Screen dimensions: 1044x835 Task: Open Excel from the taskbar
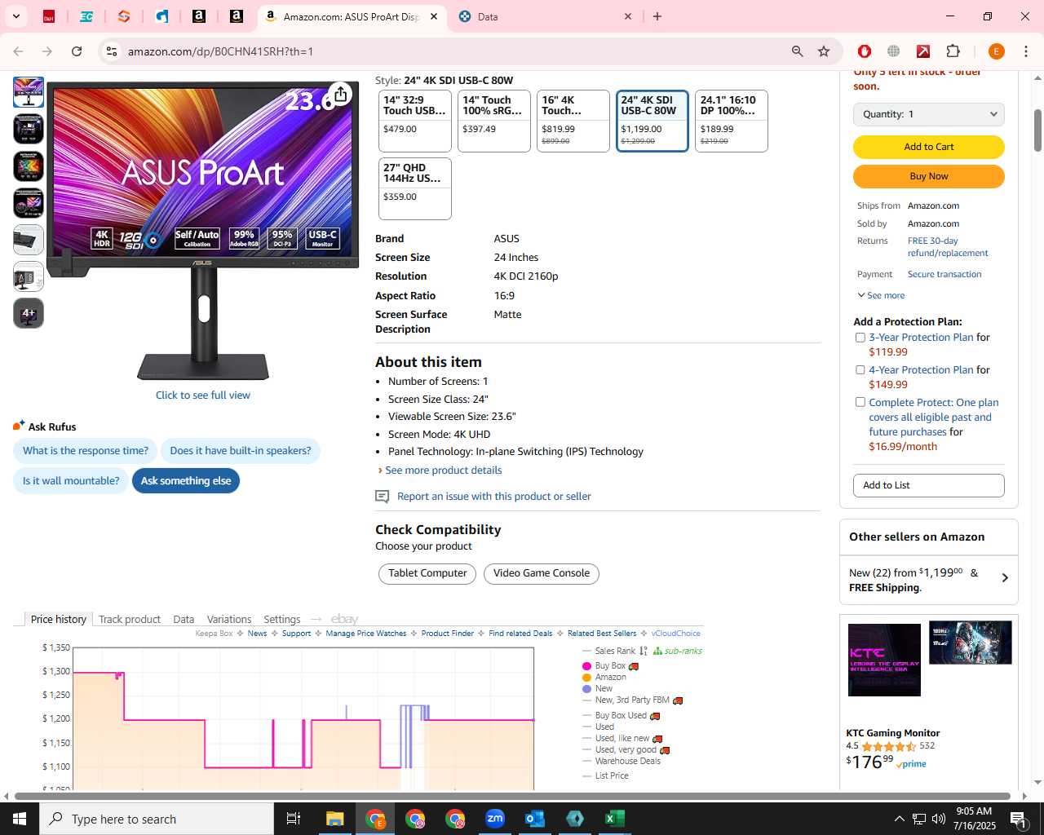[615, 819]
